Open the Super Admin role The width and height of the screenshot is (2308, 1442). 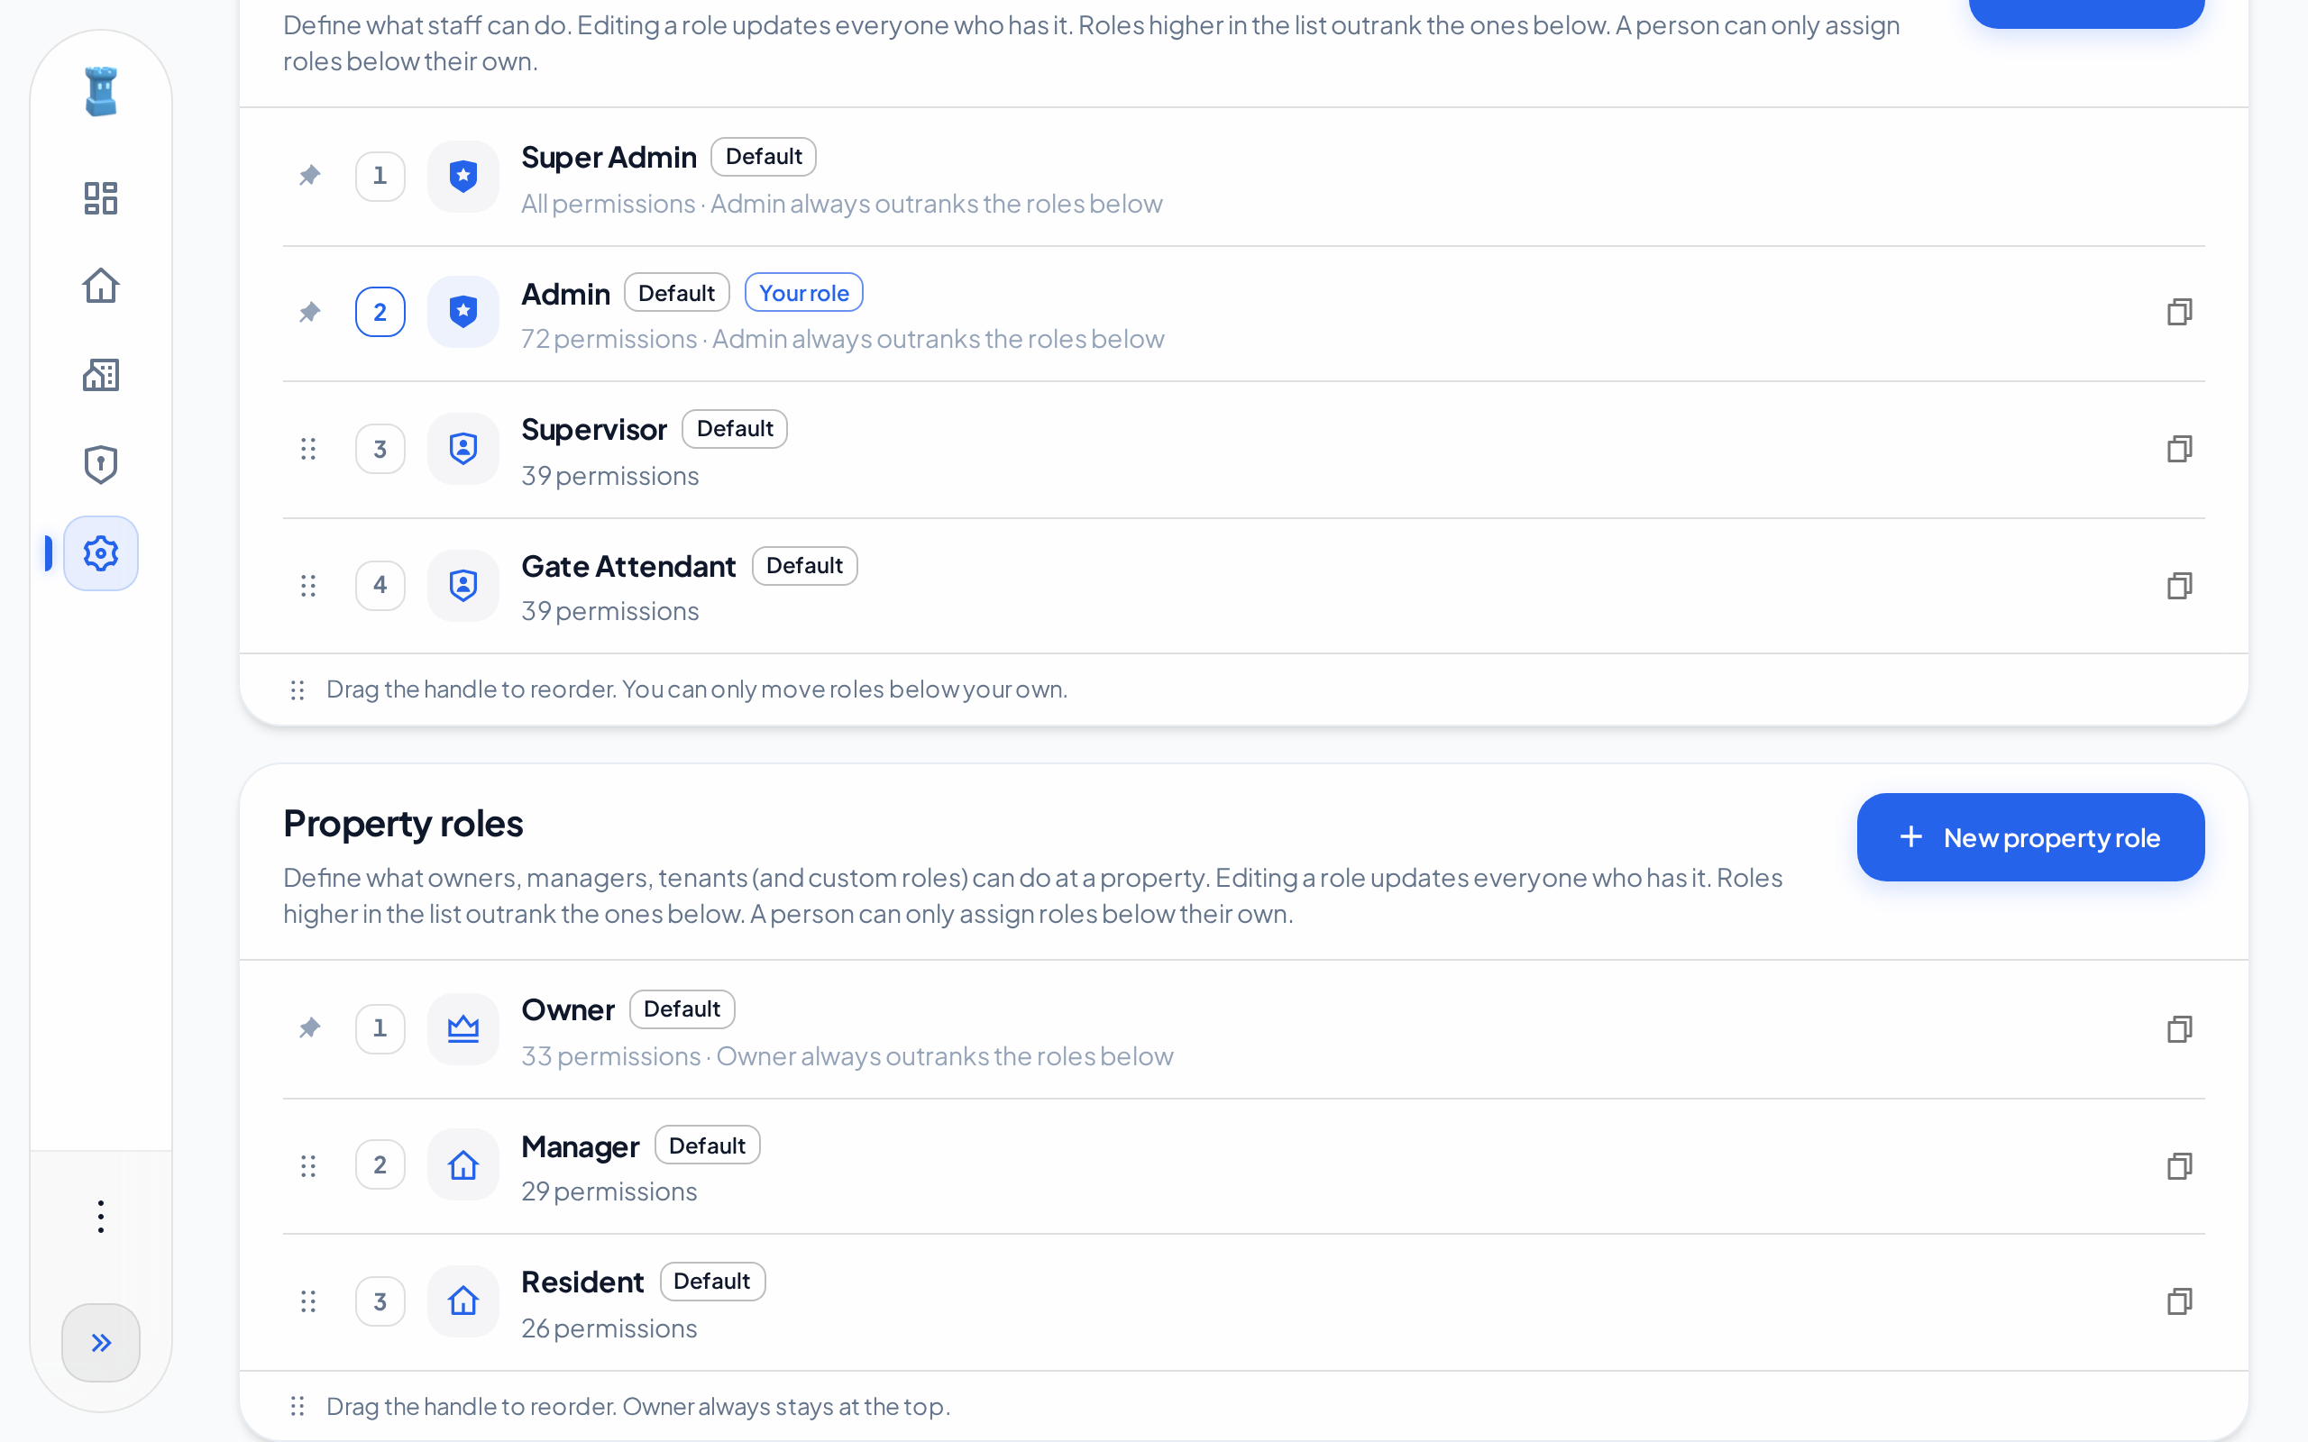point(1243,178)
